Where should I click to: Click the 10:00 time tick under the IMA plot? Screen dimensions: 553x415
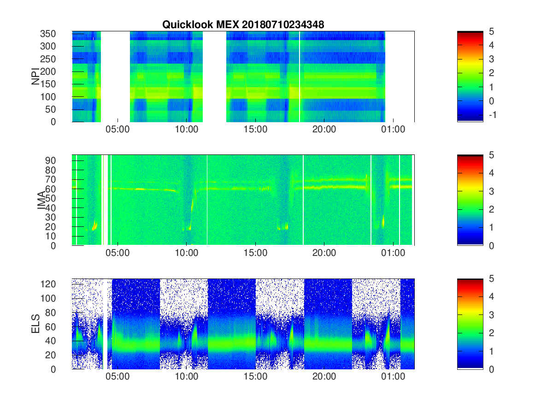[187, 253]
